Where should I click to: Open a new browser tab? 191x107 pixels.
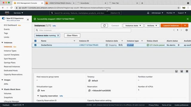tap(142, 3)
